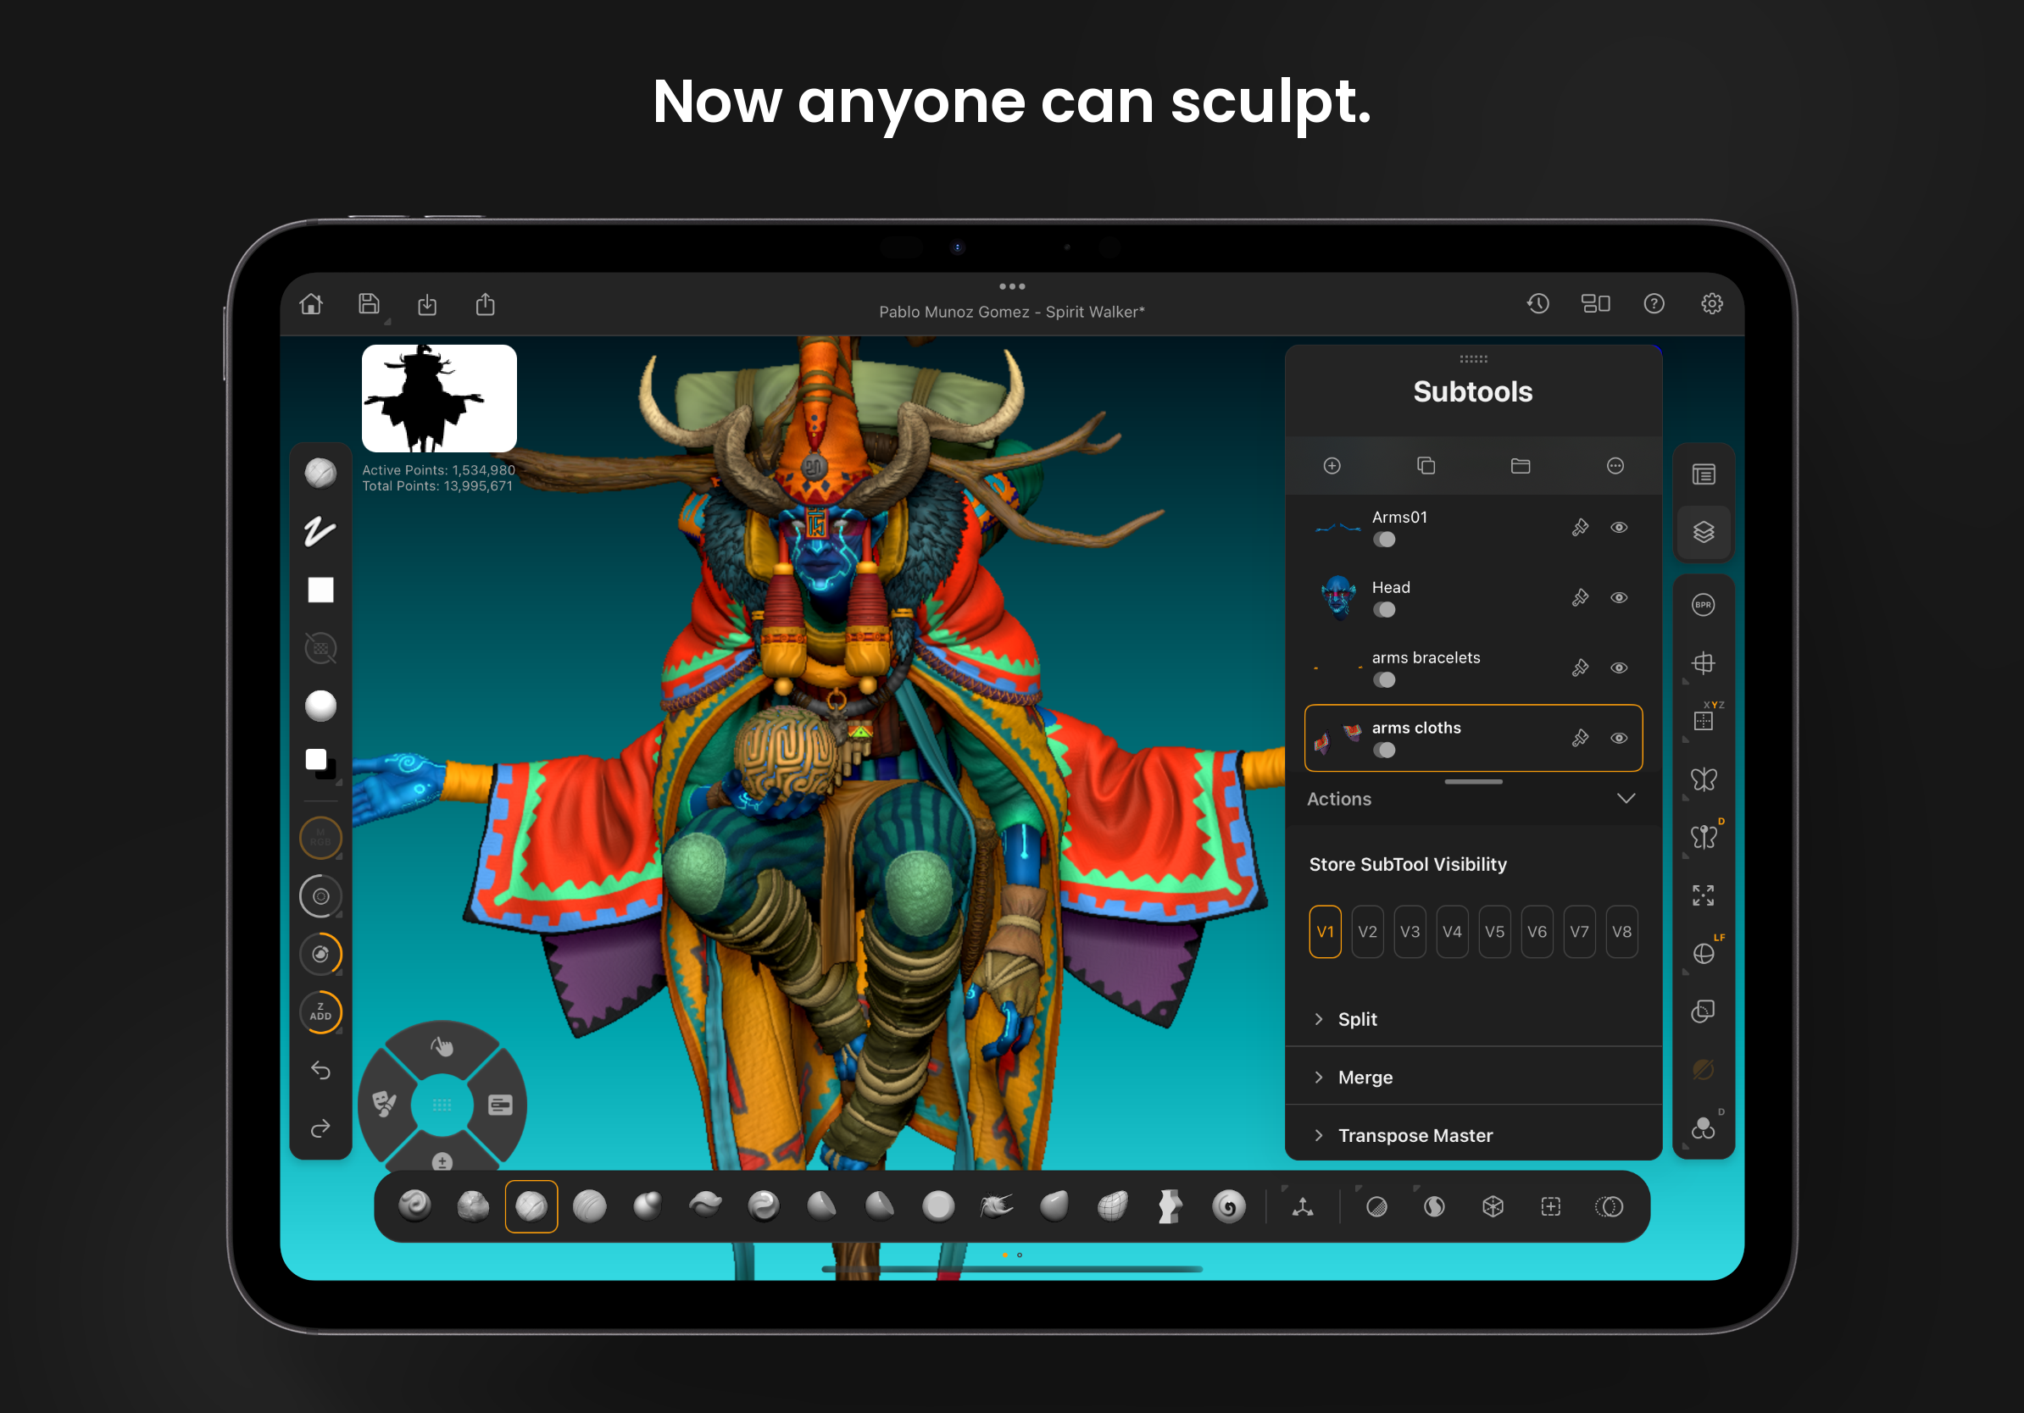Select the snake hook spiky brush
This screenshot has width=2024, height=1413.
996,1206
